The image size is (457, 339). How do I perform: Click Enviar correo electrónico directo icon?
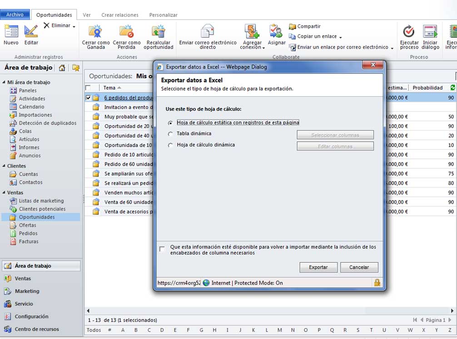point(208,31)
